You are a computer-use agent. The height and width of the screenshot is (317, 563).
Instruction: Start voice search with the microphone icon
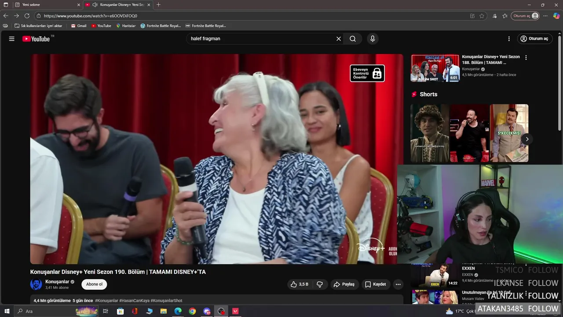click(x=373, y=39)
